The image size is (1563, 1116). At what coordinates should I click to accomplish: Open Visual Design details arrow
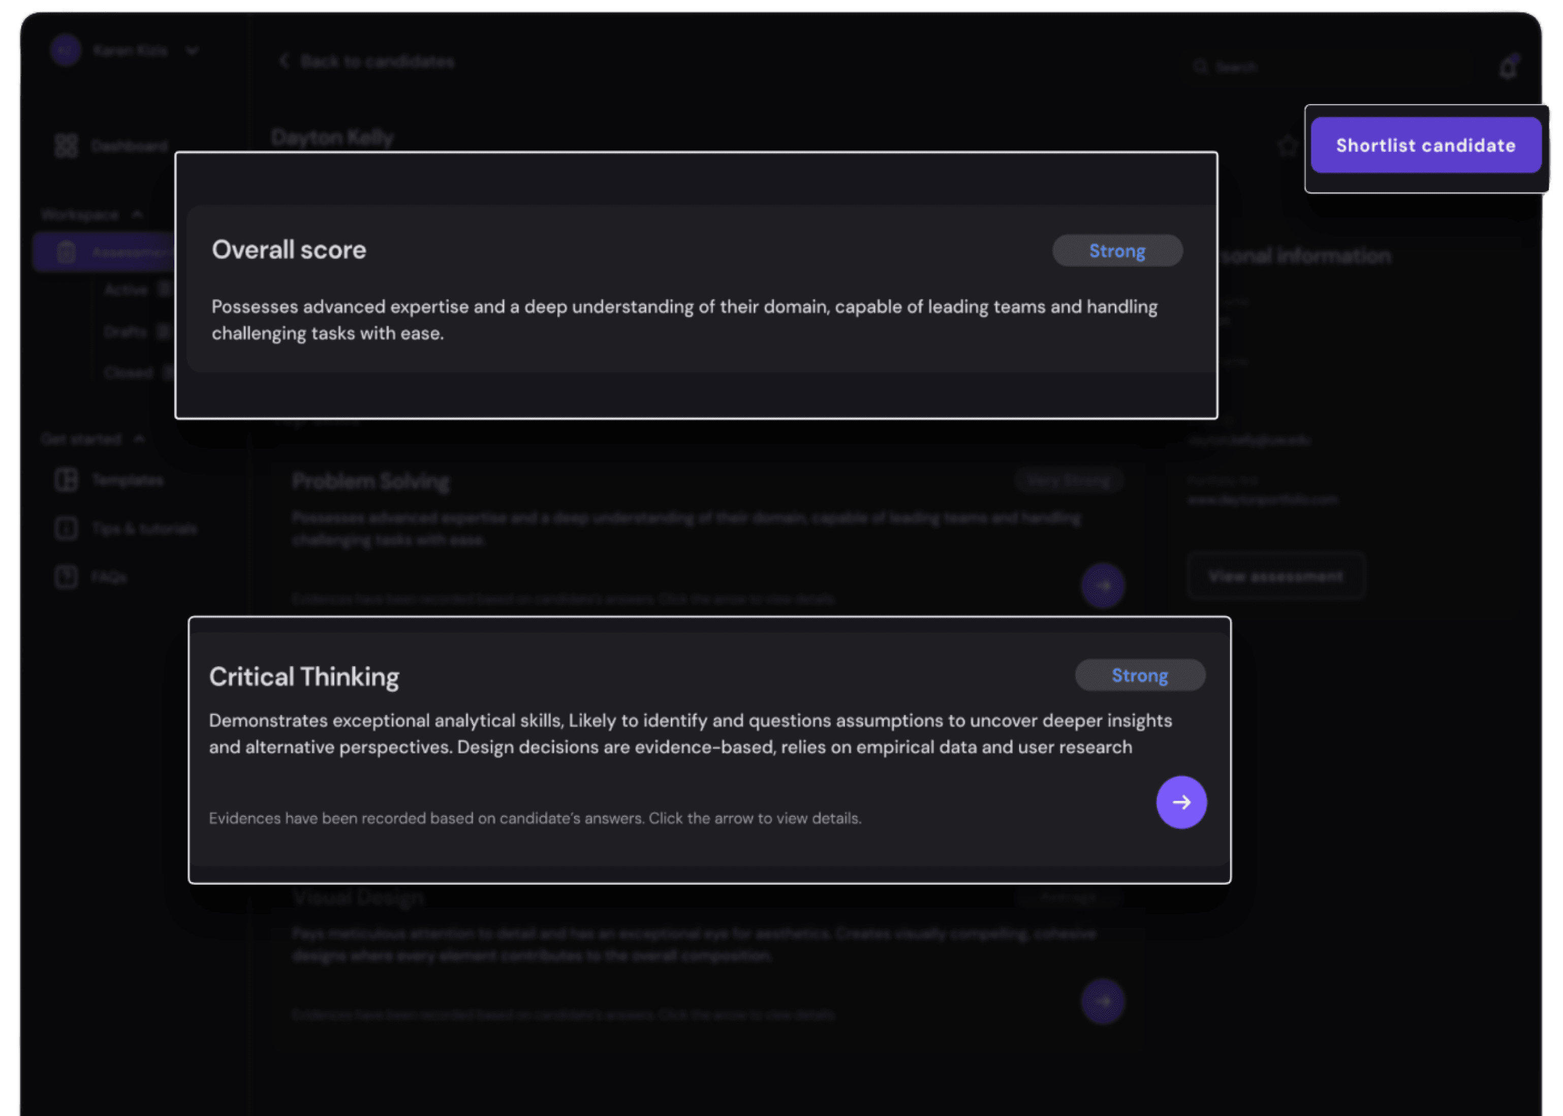coord(1103,1001)
